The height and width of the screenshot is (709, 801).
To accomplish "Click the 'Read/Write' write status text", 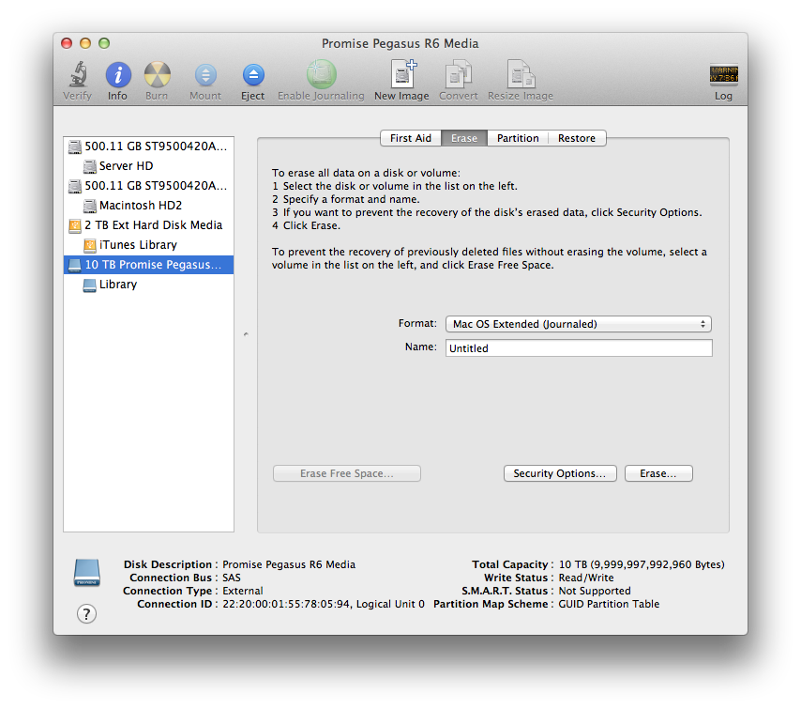I will tap(586, 578).
